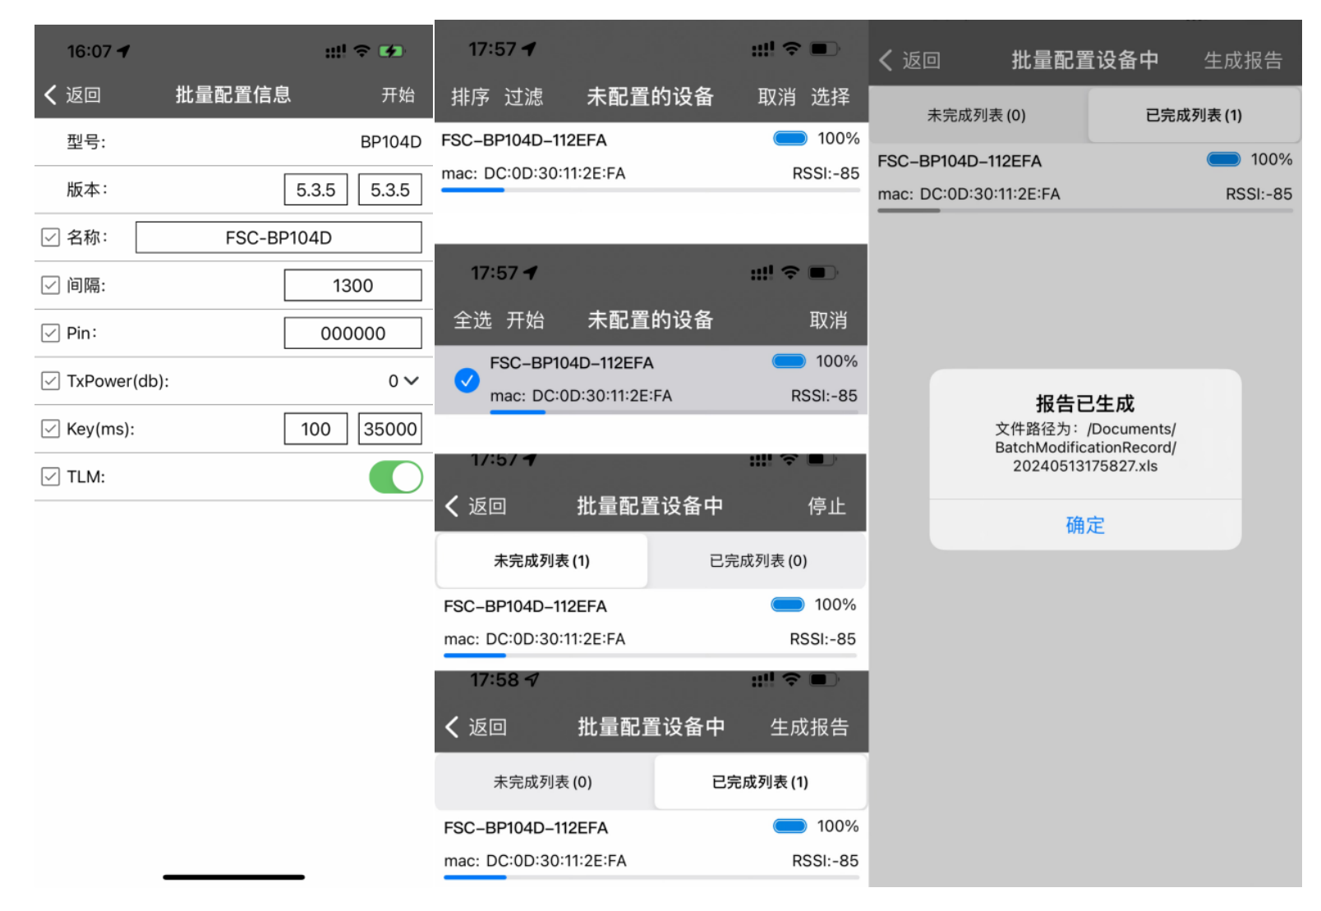Toggle the Key(ms) checkbox
This screenshot has width=1321, height=911.
50,429
